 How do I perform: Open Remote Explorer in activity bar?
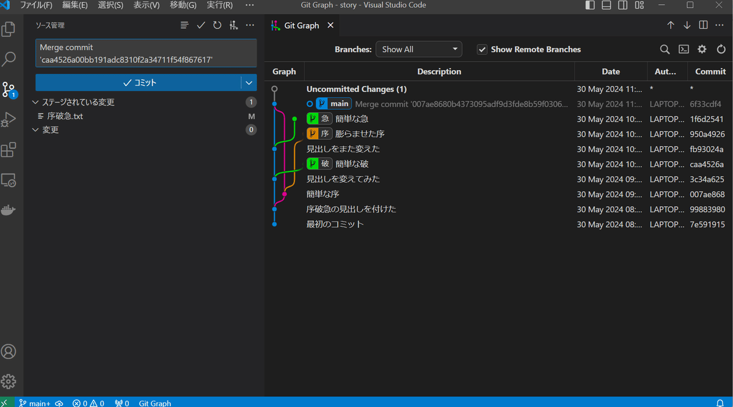(x=9, y=180)
